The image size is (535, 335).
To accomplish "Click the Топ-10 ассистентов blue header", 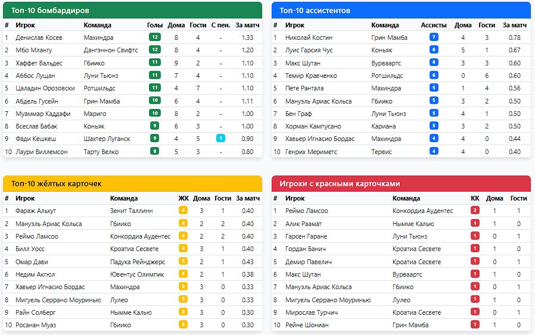I will tap(401, 10).
